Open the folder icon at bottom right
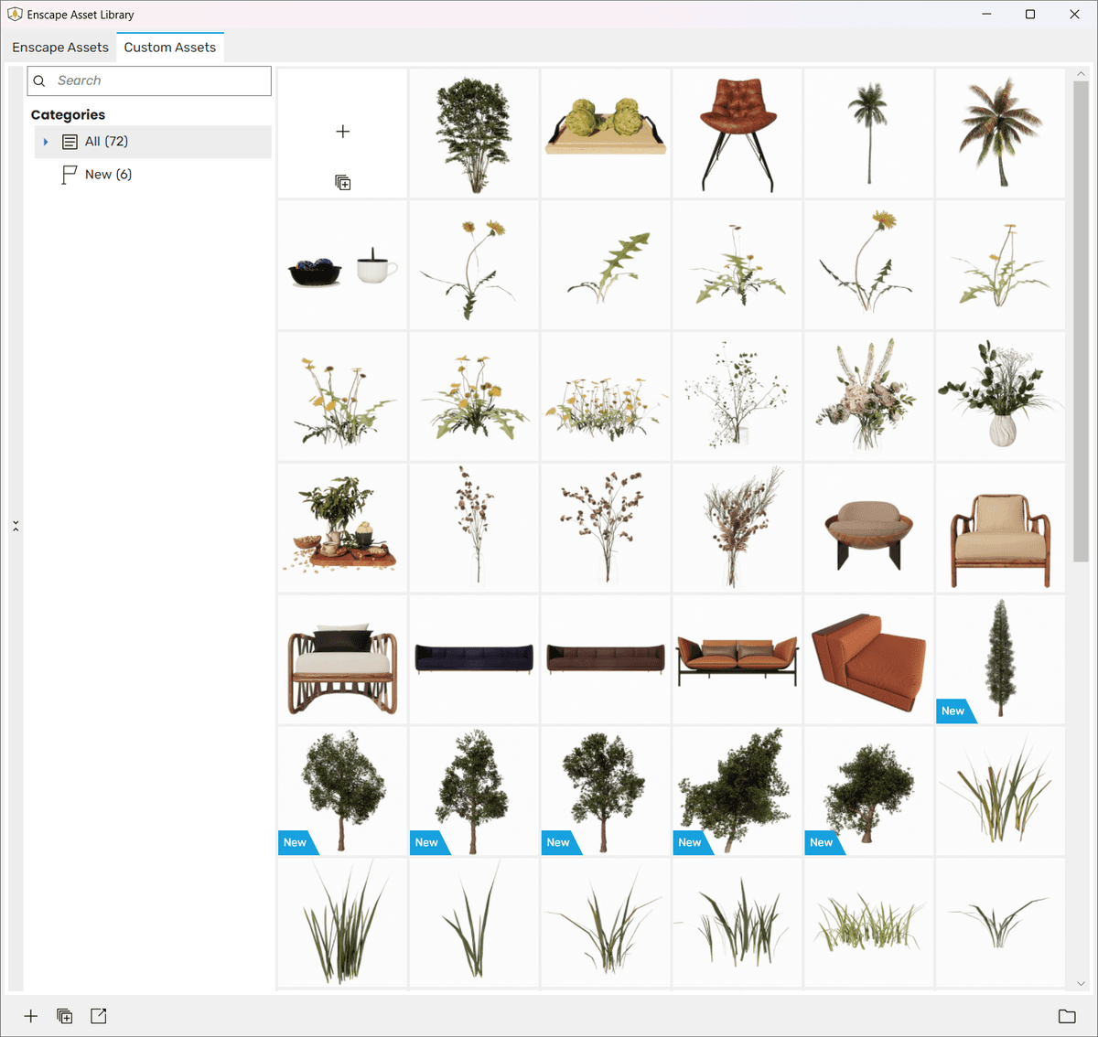 click(x=1067, y=1016)
